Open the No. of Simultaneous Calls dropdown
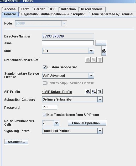The image size is (136, 166). (57, 123)
